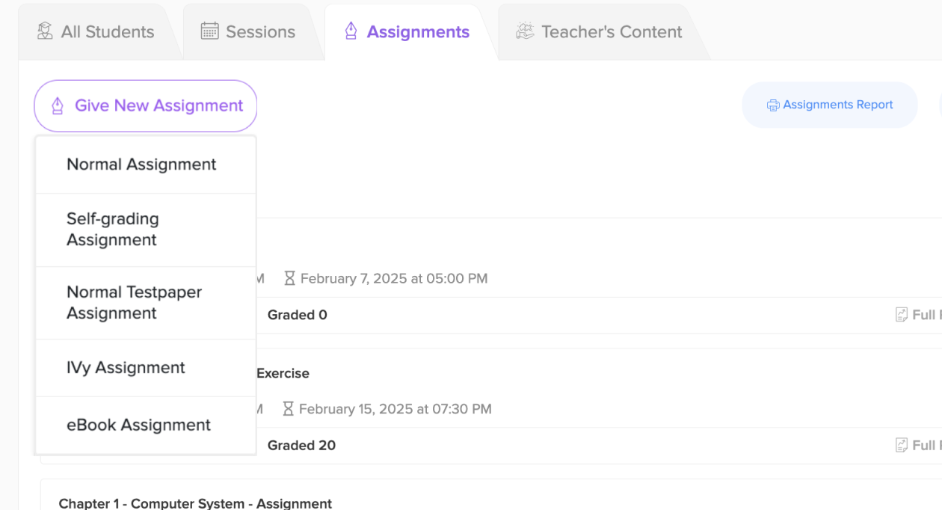942x510 pixels.
Task: Click the printer icon for Assignments Report
Action: click(x=773, y=105)
